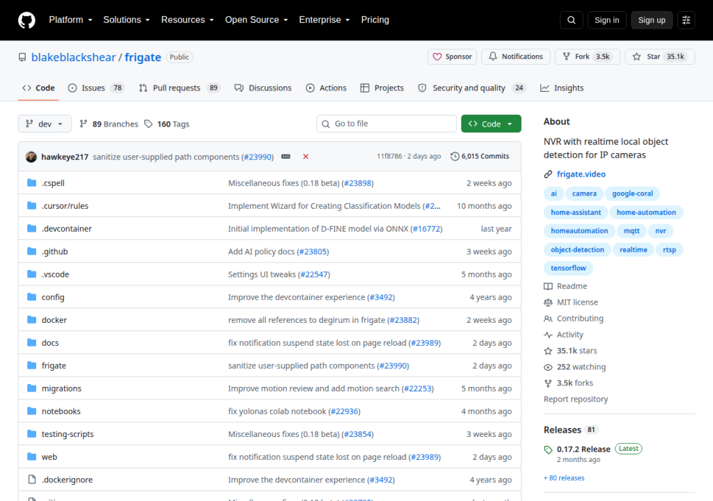The image size is (713, 501).
Task: Click the release tag icon by 0.17.2
Action: click(x=548, y=450)
